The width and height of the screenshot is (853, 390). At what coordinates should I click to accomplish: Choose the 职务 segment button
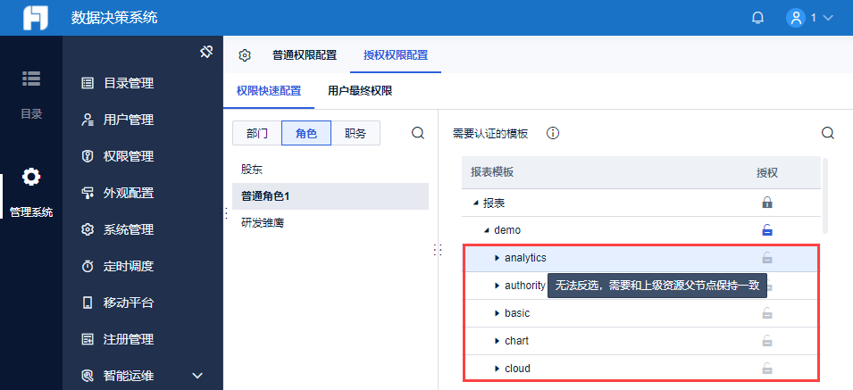355,133
